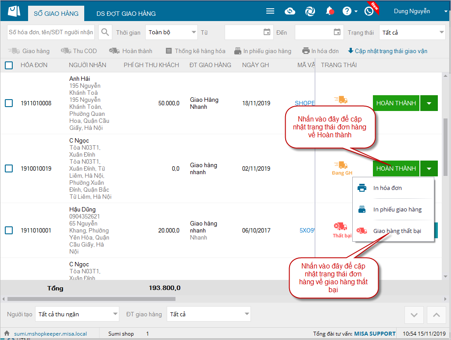Open calendar for the Từ date field

point(267,32)
